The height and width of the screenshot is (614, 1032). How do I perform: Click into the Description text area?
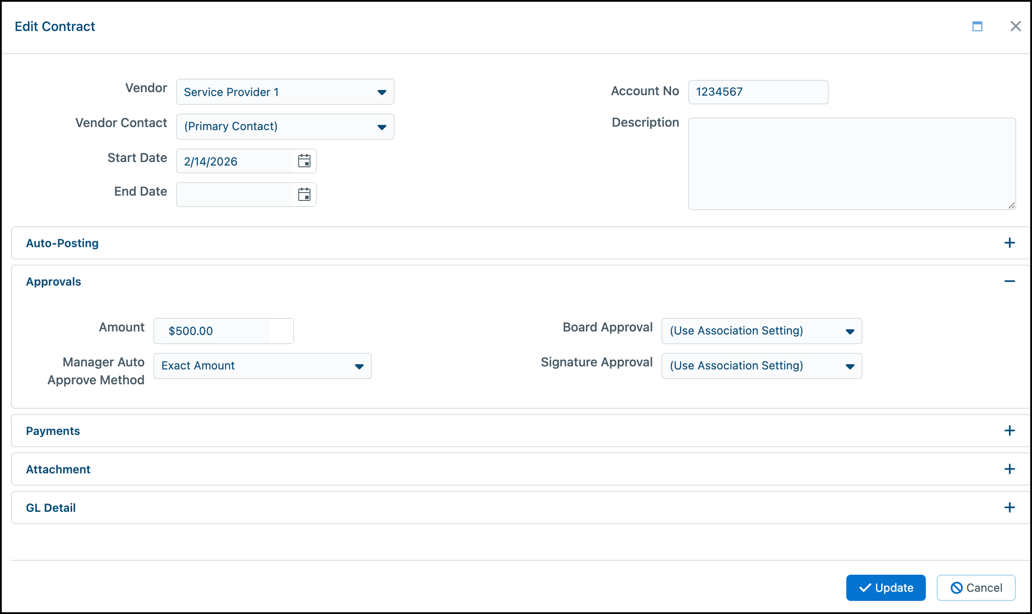[852, 163]
